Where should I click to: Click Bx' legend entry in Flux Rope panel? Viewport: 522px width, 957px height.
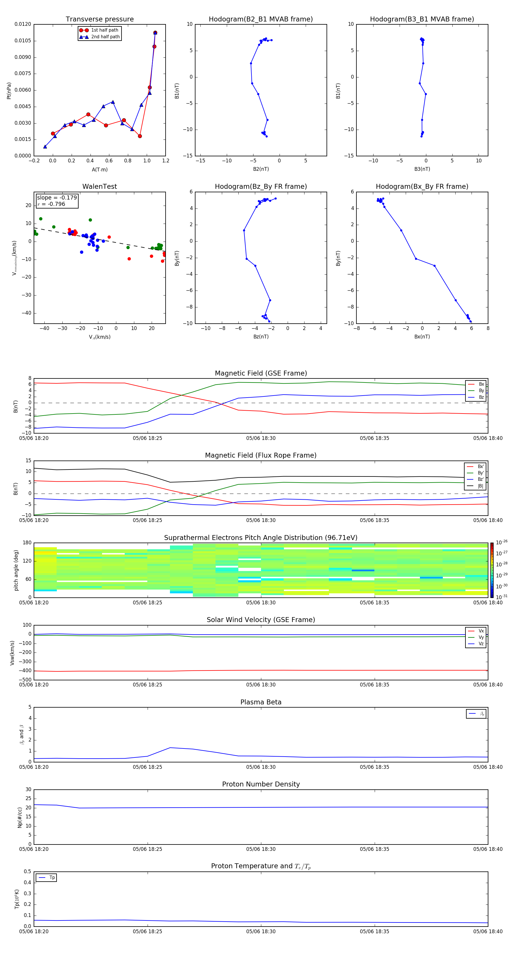pos(475,467)
